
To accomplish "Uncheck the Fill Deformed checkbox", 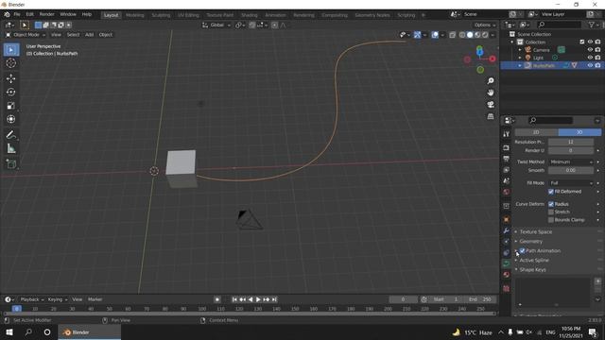I will click(551, 192).
